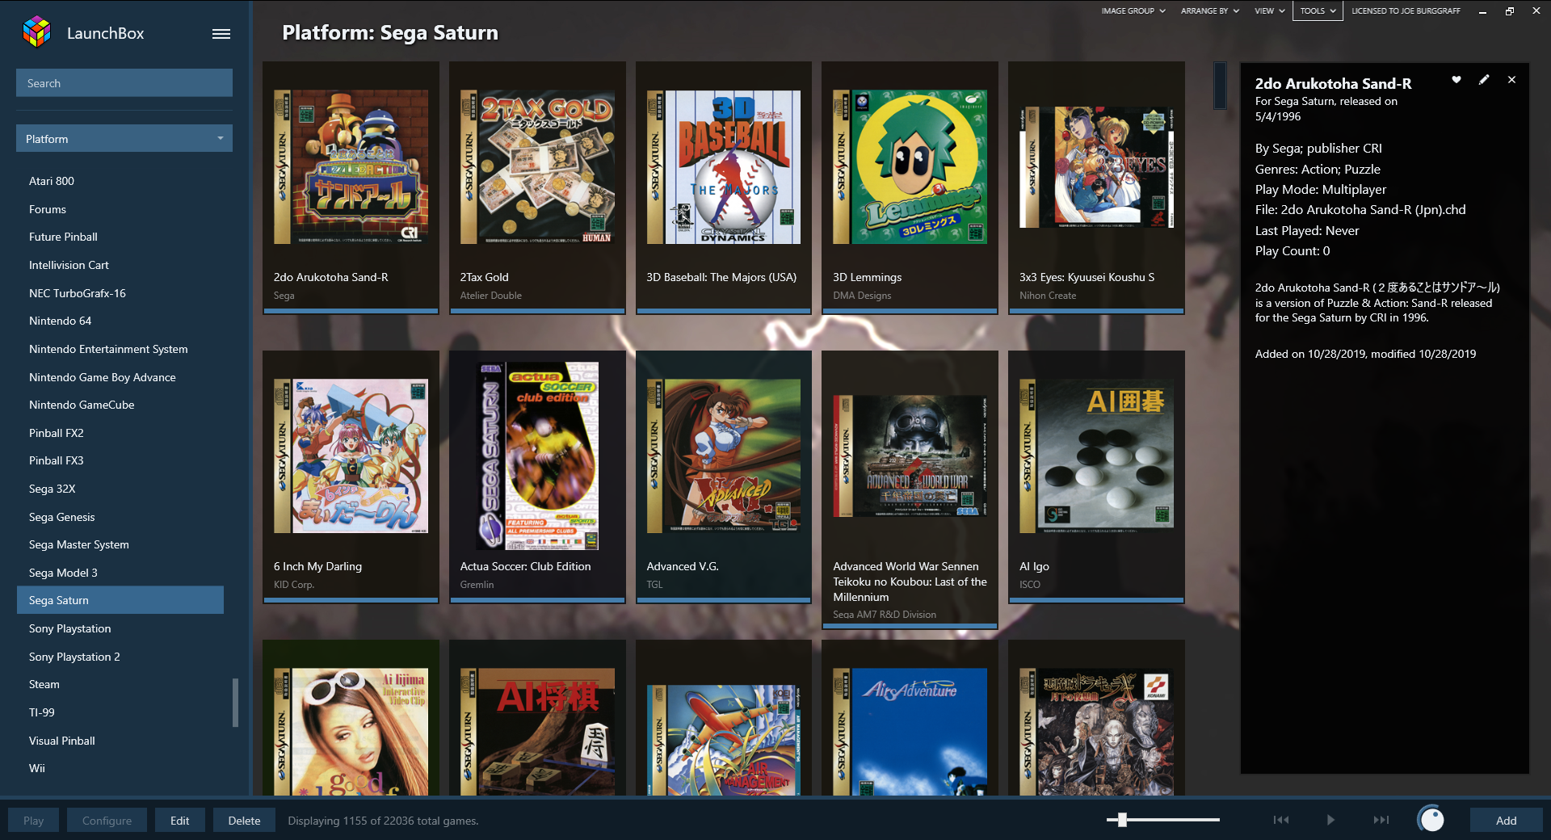Expand the Platform filter combo box
Viewport: 1551px width, 840px height.
124,138
